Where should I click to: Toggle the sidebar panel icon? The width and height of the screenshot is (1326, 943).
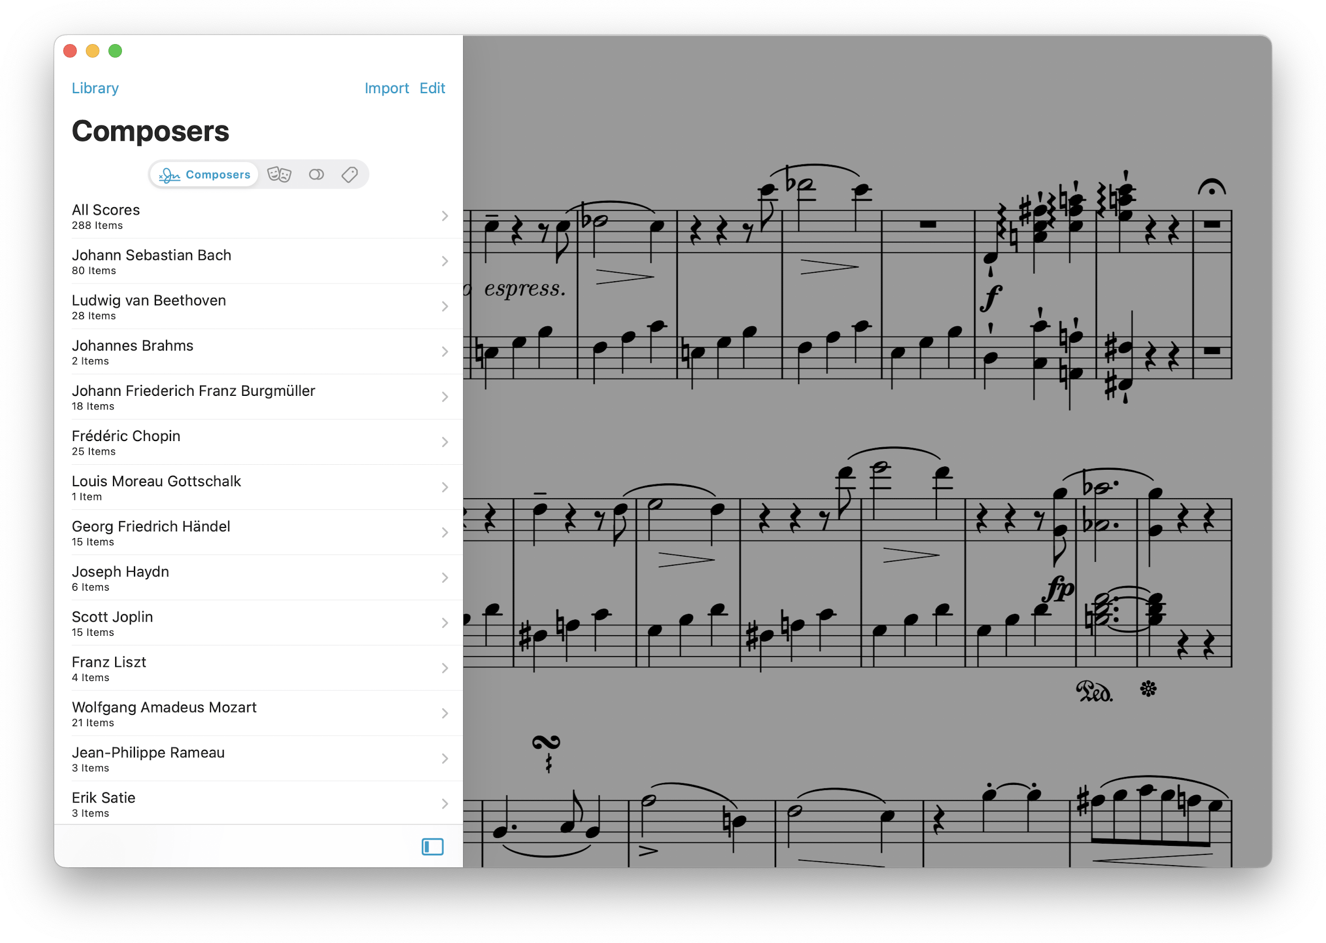coord(433,846)
